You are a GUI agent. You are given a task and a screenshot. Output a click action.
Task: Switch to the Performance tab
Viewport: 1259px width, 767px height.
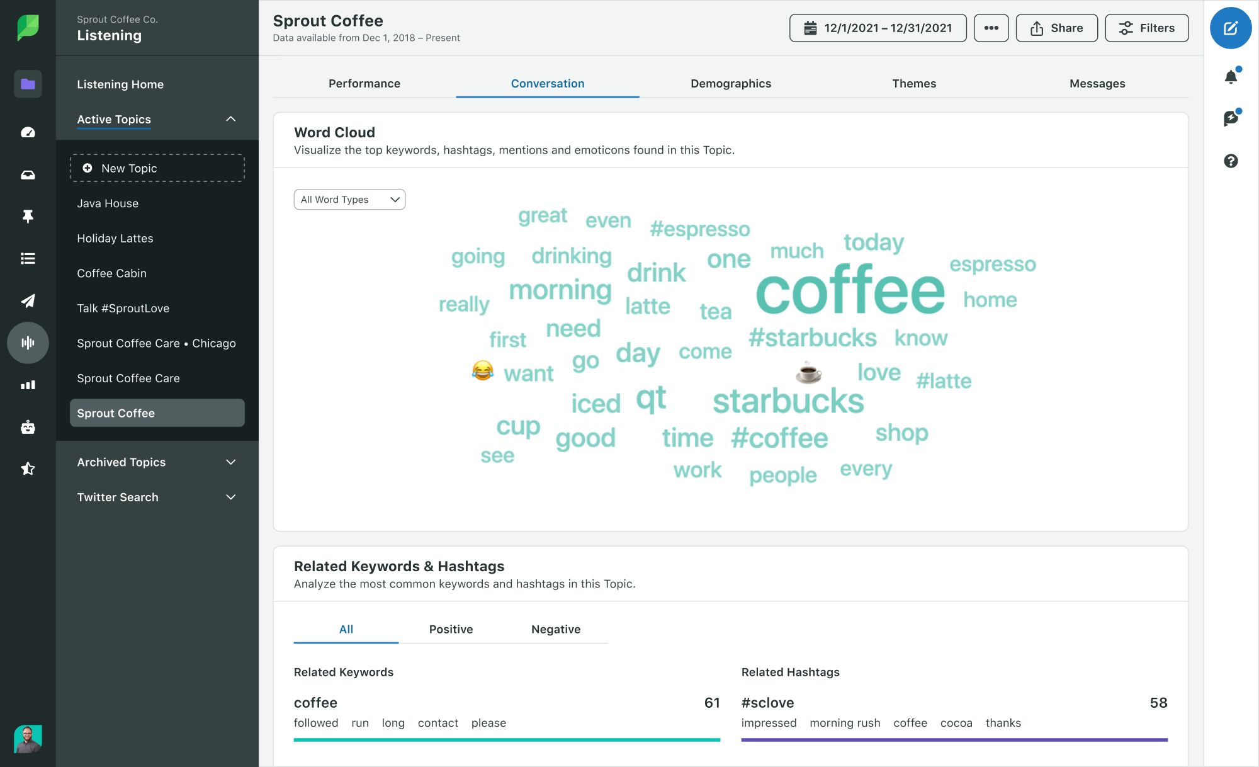[x=364, y=82]
